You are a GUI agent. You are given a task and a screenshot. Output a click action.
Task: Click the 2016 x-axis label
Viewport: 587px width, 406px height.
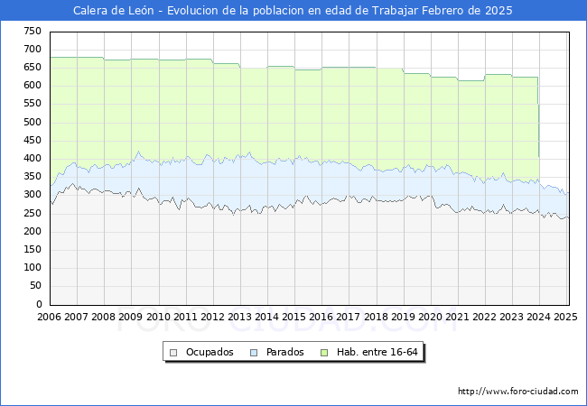coord(321,317)
